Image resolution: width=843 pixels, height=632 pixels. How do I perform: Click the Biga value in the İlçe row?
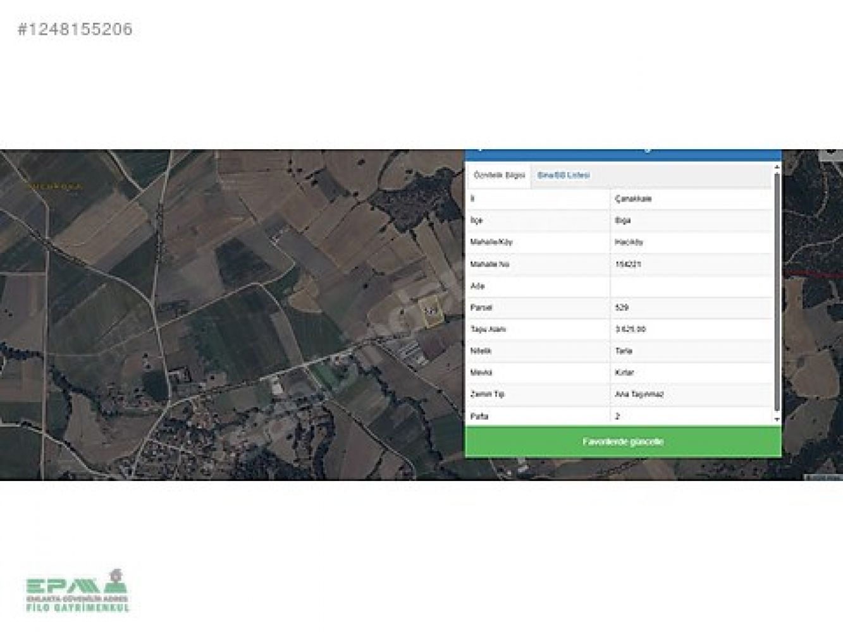622,221
